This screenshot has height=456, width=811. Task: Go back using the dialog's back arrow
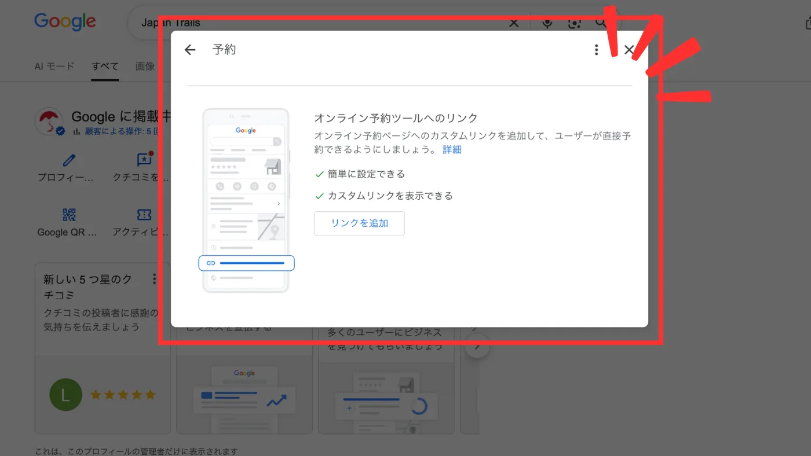[x=190, y=50]
